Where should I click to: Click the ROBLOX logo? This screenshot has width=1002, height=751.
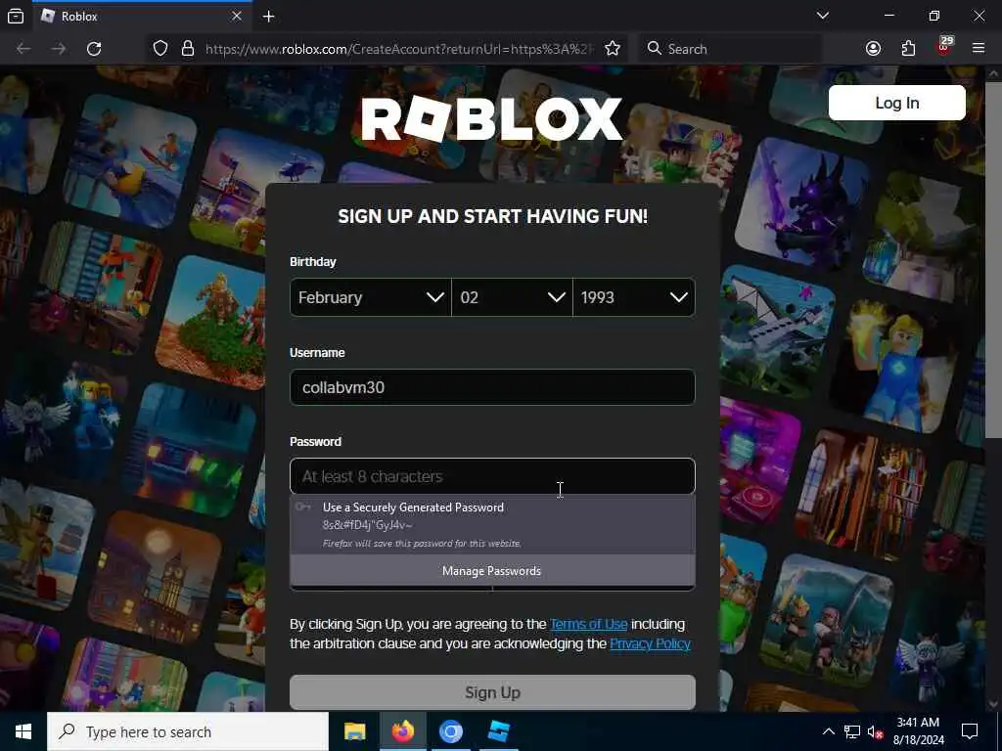pos(491,118)
